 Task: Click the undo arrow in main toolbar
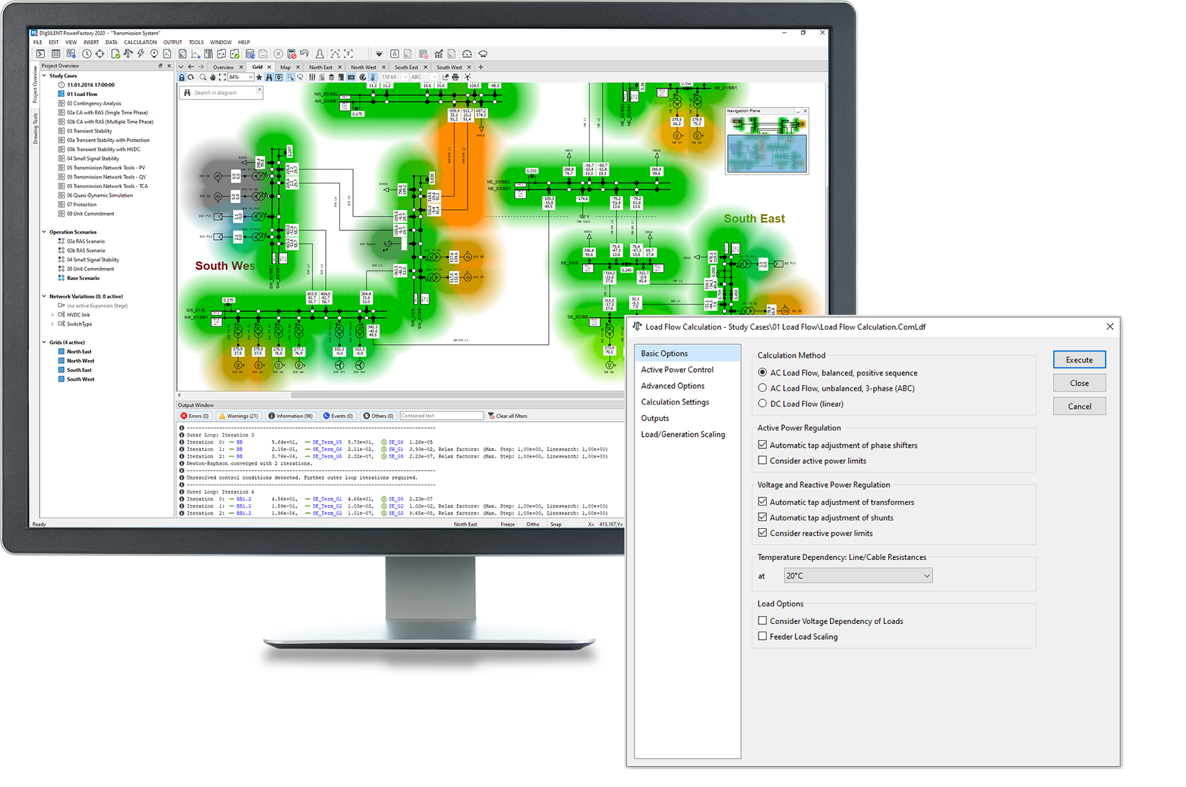[x=305, y=54]
